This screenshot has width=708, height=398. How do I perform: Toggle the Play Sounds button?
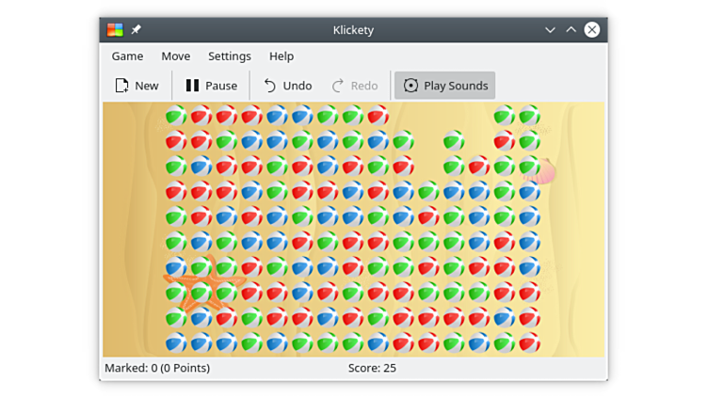pyautogui.click(x=444, y=86)
